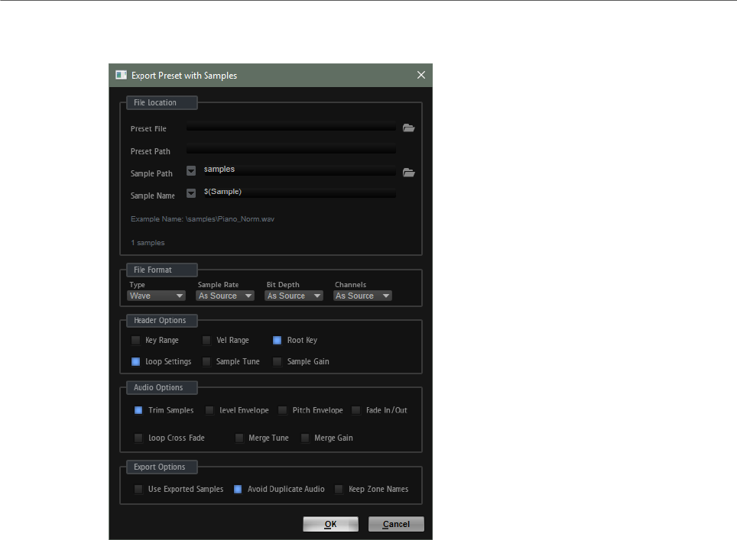Open the Type dropdown set to Wave
Screen dimensions: 737x540
point(156,296)
